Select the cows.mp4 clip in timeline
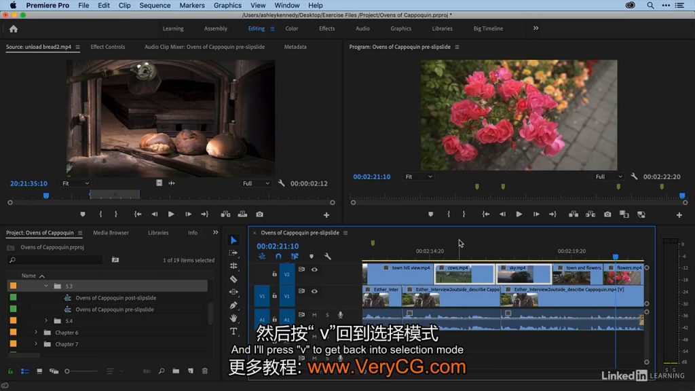The height and width of the screenshot is (391, 695). tap(464, 274)
